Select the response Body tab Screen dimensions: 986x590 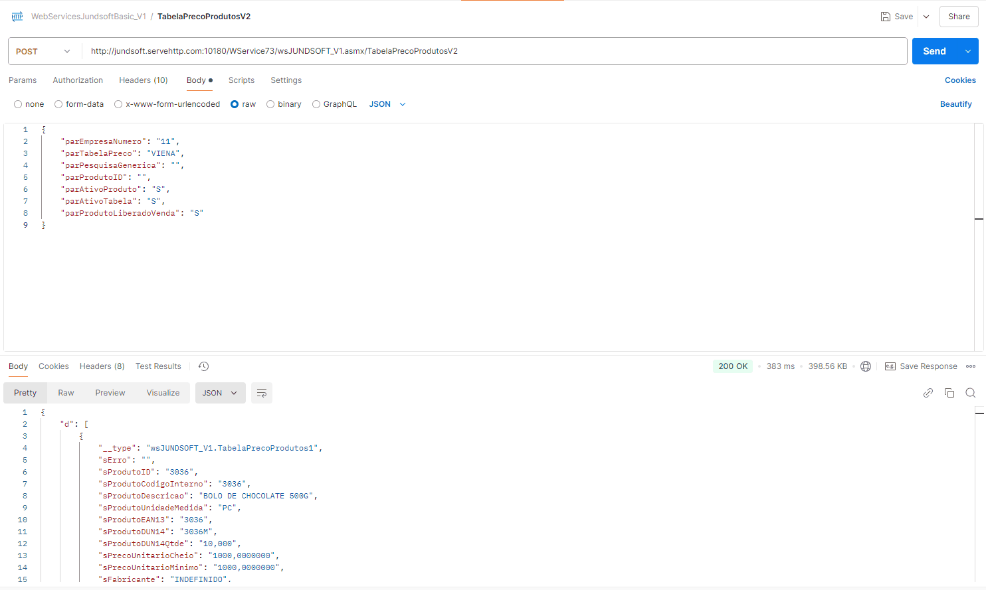point(18,366)
